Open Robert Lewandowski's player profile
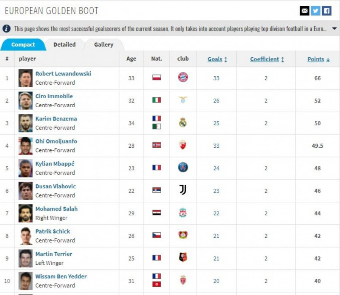Viewport: 340px width, 295px height. point(63,74)
